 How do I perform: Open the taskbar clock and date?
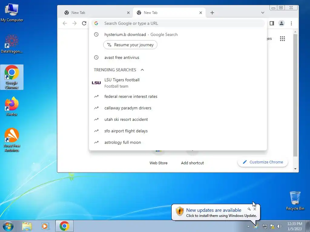[x=295, y=226]
